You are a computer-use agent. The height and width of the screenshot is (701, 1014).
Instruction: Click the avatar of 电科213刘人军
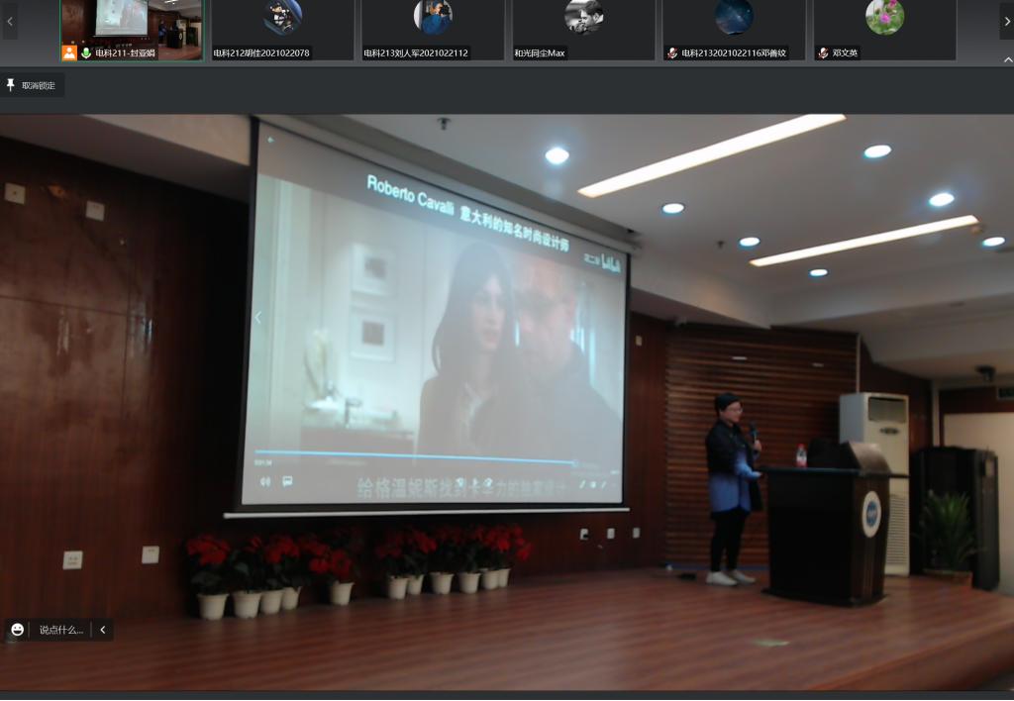pos(433,17)
